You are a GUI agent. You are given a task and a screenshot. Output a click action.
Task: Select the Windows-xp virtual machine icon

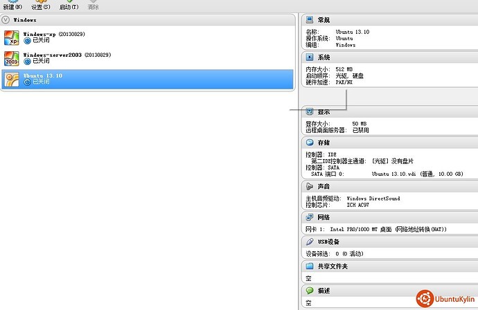[12, 38]
